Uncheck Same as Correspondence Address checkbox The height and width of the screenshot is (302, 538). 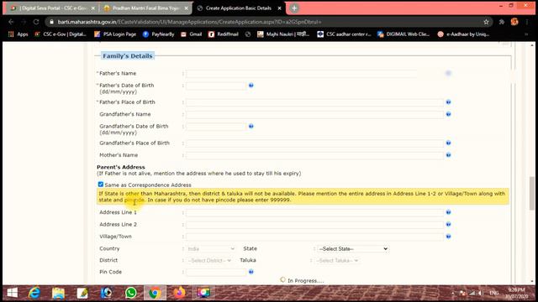tap(101, 185)
